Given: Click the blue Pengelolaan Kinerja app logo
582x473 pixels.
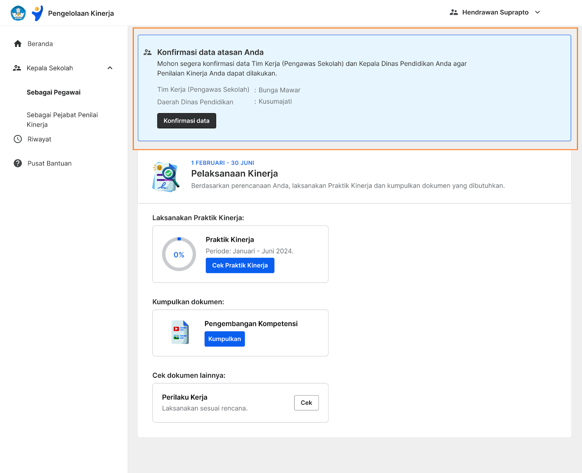Looking at the screenshot, I should click(37, 13).
